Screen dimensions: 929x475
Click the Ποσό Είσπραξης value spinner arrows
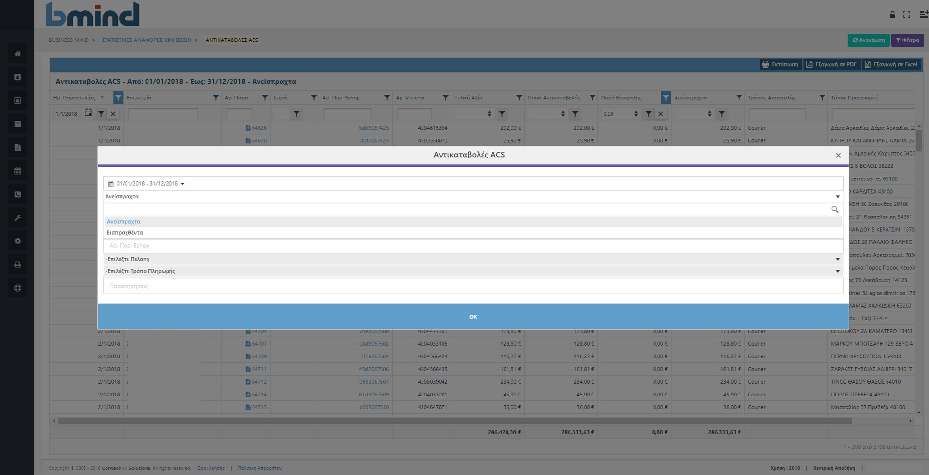pyautogui.click(x=636, y=114)
